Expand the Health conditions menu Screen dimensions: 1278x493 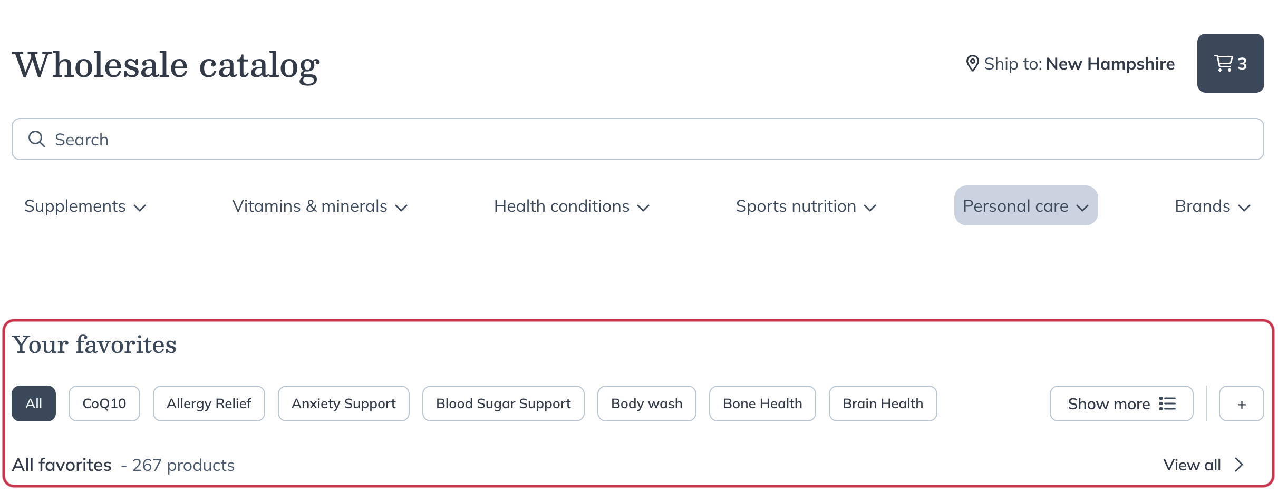click(x=571, y=206)
